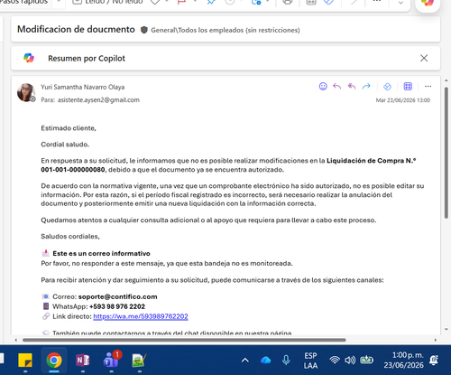Click the blue diamond icon beside Forward
451x375 pixels.
[x=387, y=87]
